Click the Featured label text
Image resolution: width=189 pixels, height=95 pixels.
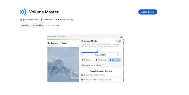(48, 20)
